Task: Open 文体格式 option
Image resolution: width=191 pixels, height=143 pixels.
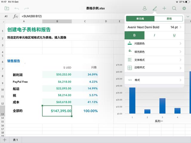Action: pos(154,60)
